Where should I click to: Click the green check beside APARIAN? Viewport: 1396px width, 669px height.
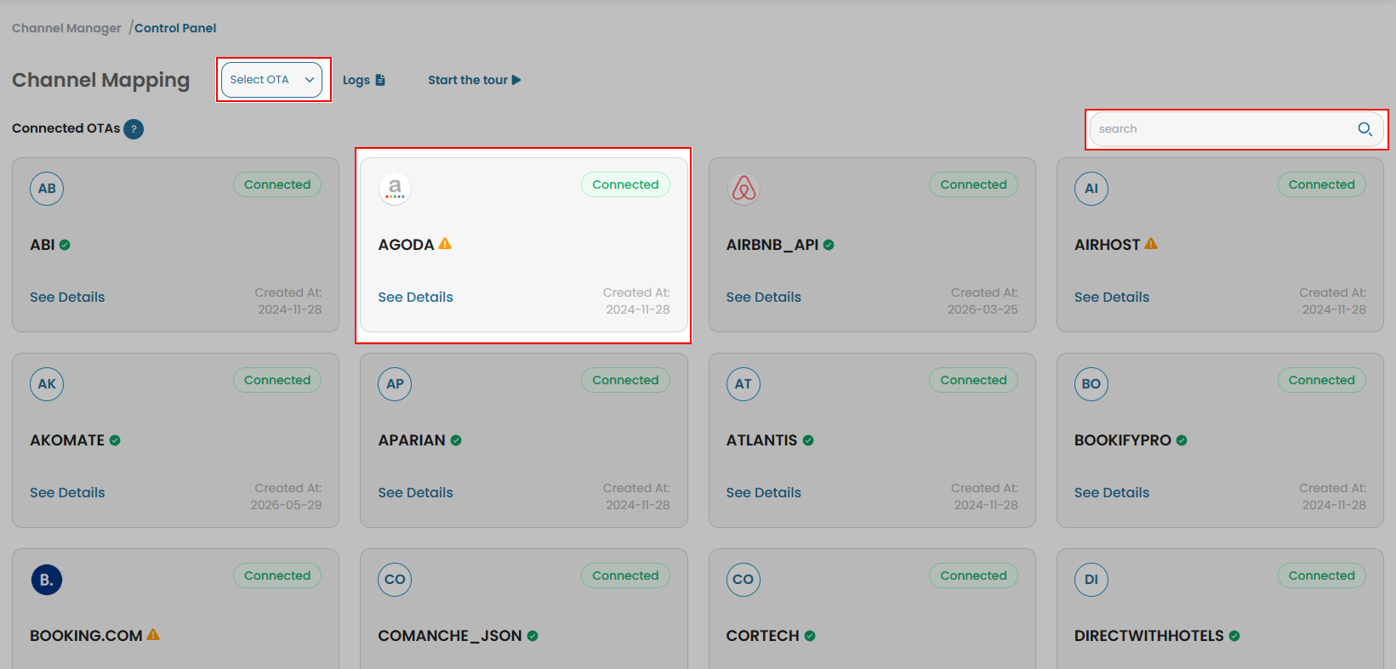[456, 440]
